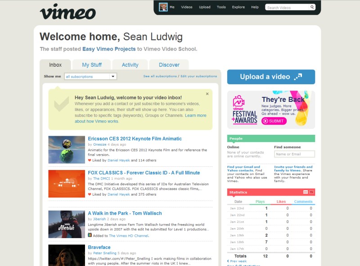Switch to the My Stuff tab
Viewport: 360px width, 266px height.
(92, 65)
